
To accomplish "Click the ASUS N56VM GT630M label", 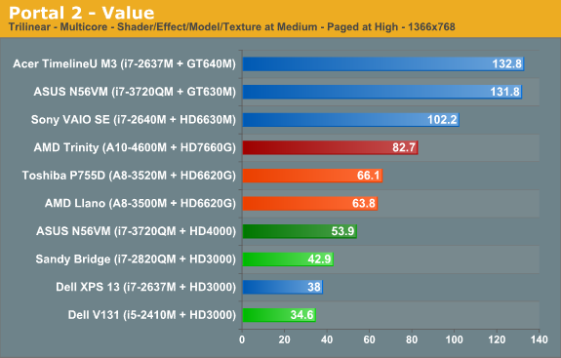I will (135, 92).
